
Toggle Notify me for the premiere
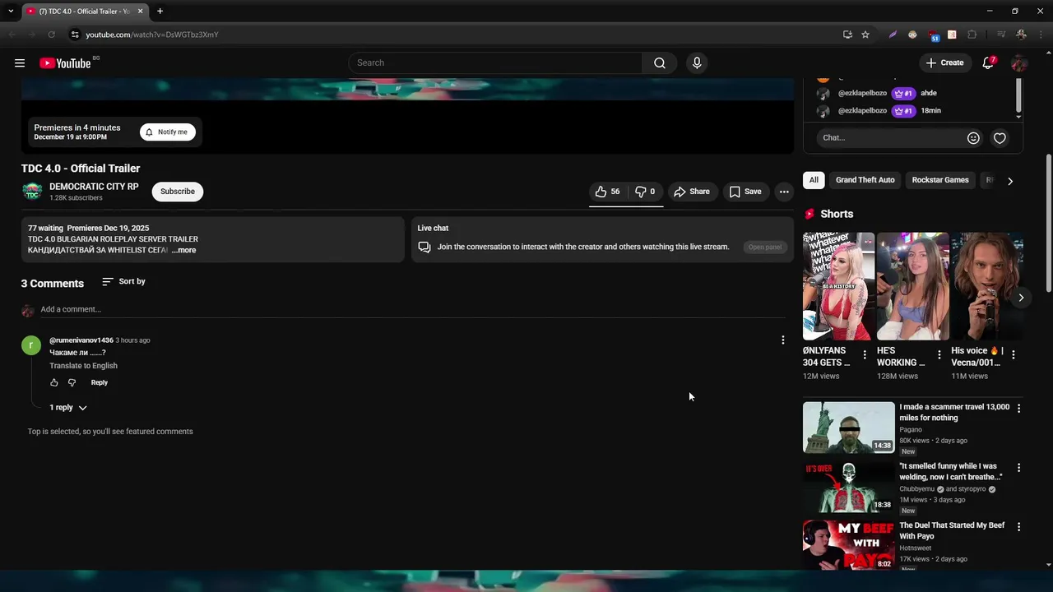point(167,132)
